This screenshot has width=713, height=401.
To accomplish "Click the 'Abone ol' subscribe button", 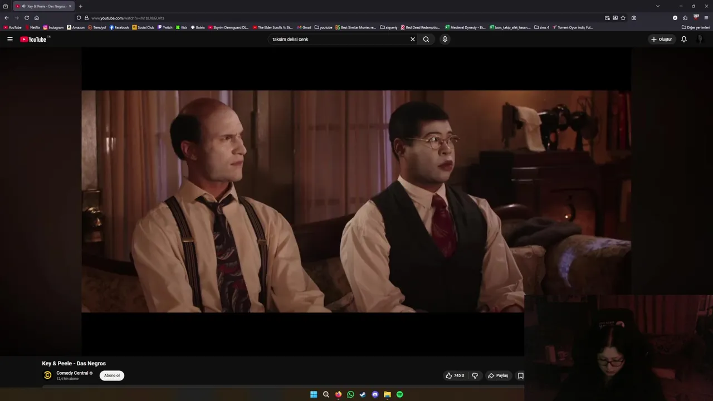I will pos(112,375).
